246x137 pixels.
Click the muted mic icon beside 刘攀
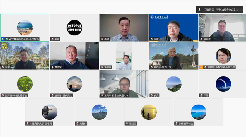pyautogui.click(x=3, y=67)
